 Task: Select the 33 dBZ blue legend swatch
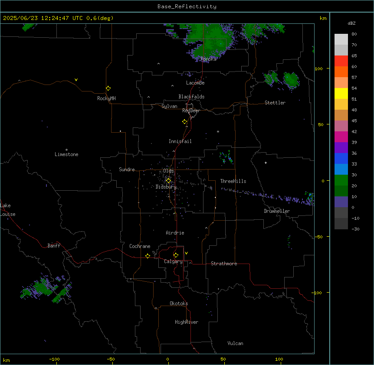(x=341, y=158)
